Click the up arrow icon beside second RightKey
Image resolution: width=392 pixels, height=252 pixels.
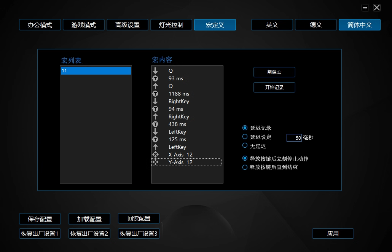[x=155, y=116]
